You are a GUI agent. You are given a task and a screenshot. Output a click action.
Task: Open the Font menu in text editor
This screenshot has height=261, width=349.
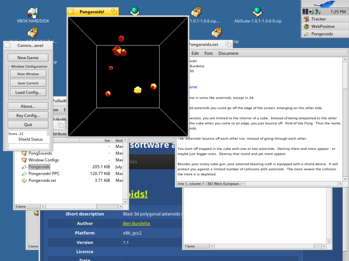209,53
